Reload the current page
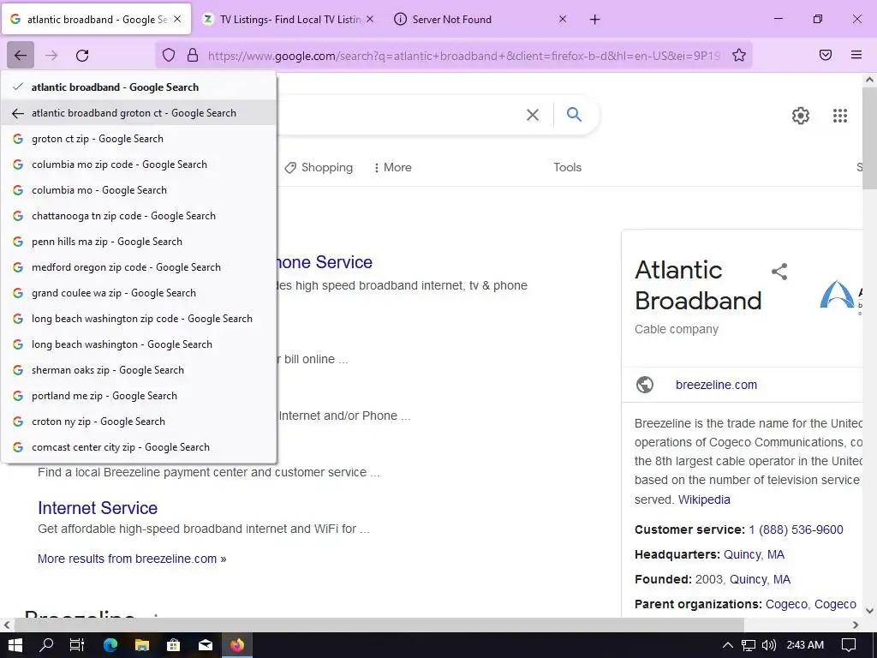The image size is (877, 658). [82, 55]
